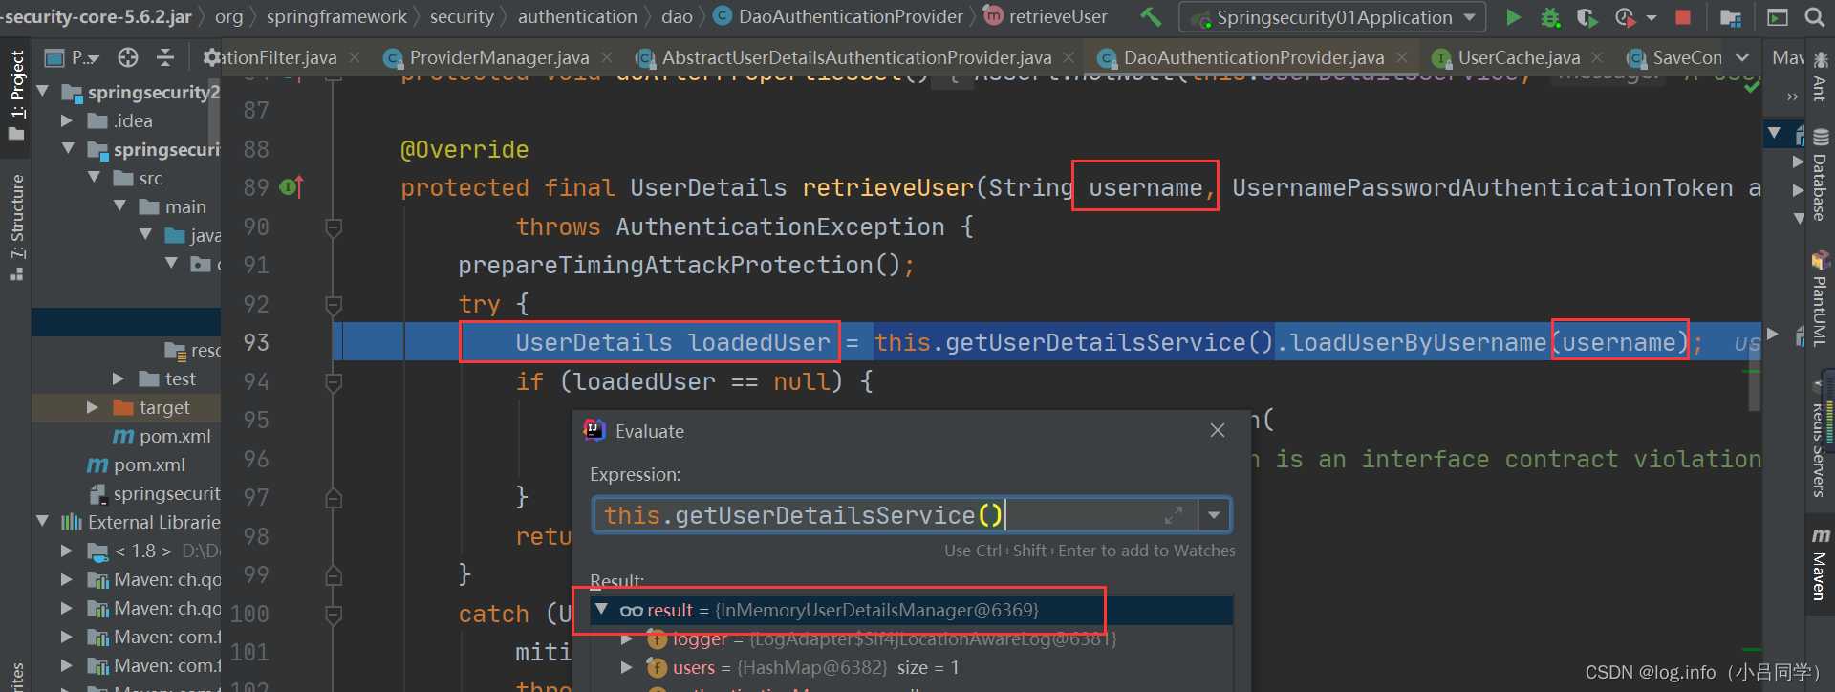
Task: Expand the expression field with the diagonal-arrows icon
Action: [1174, 515]
